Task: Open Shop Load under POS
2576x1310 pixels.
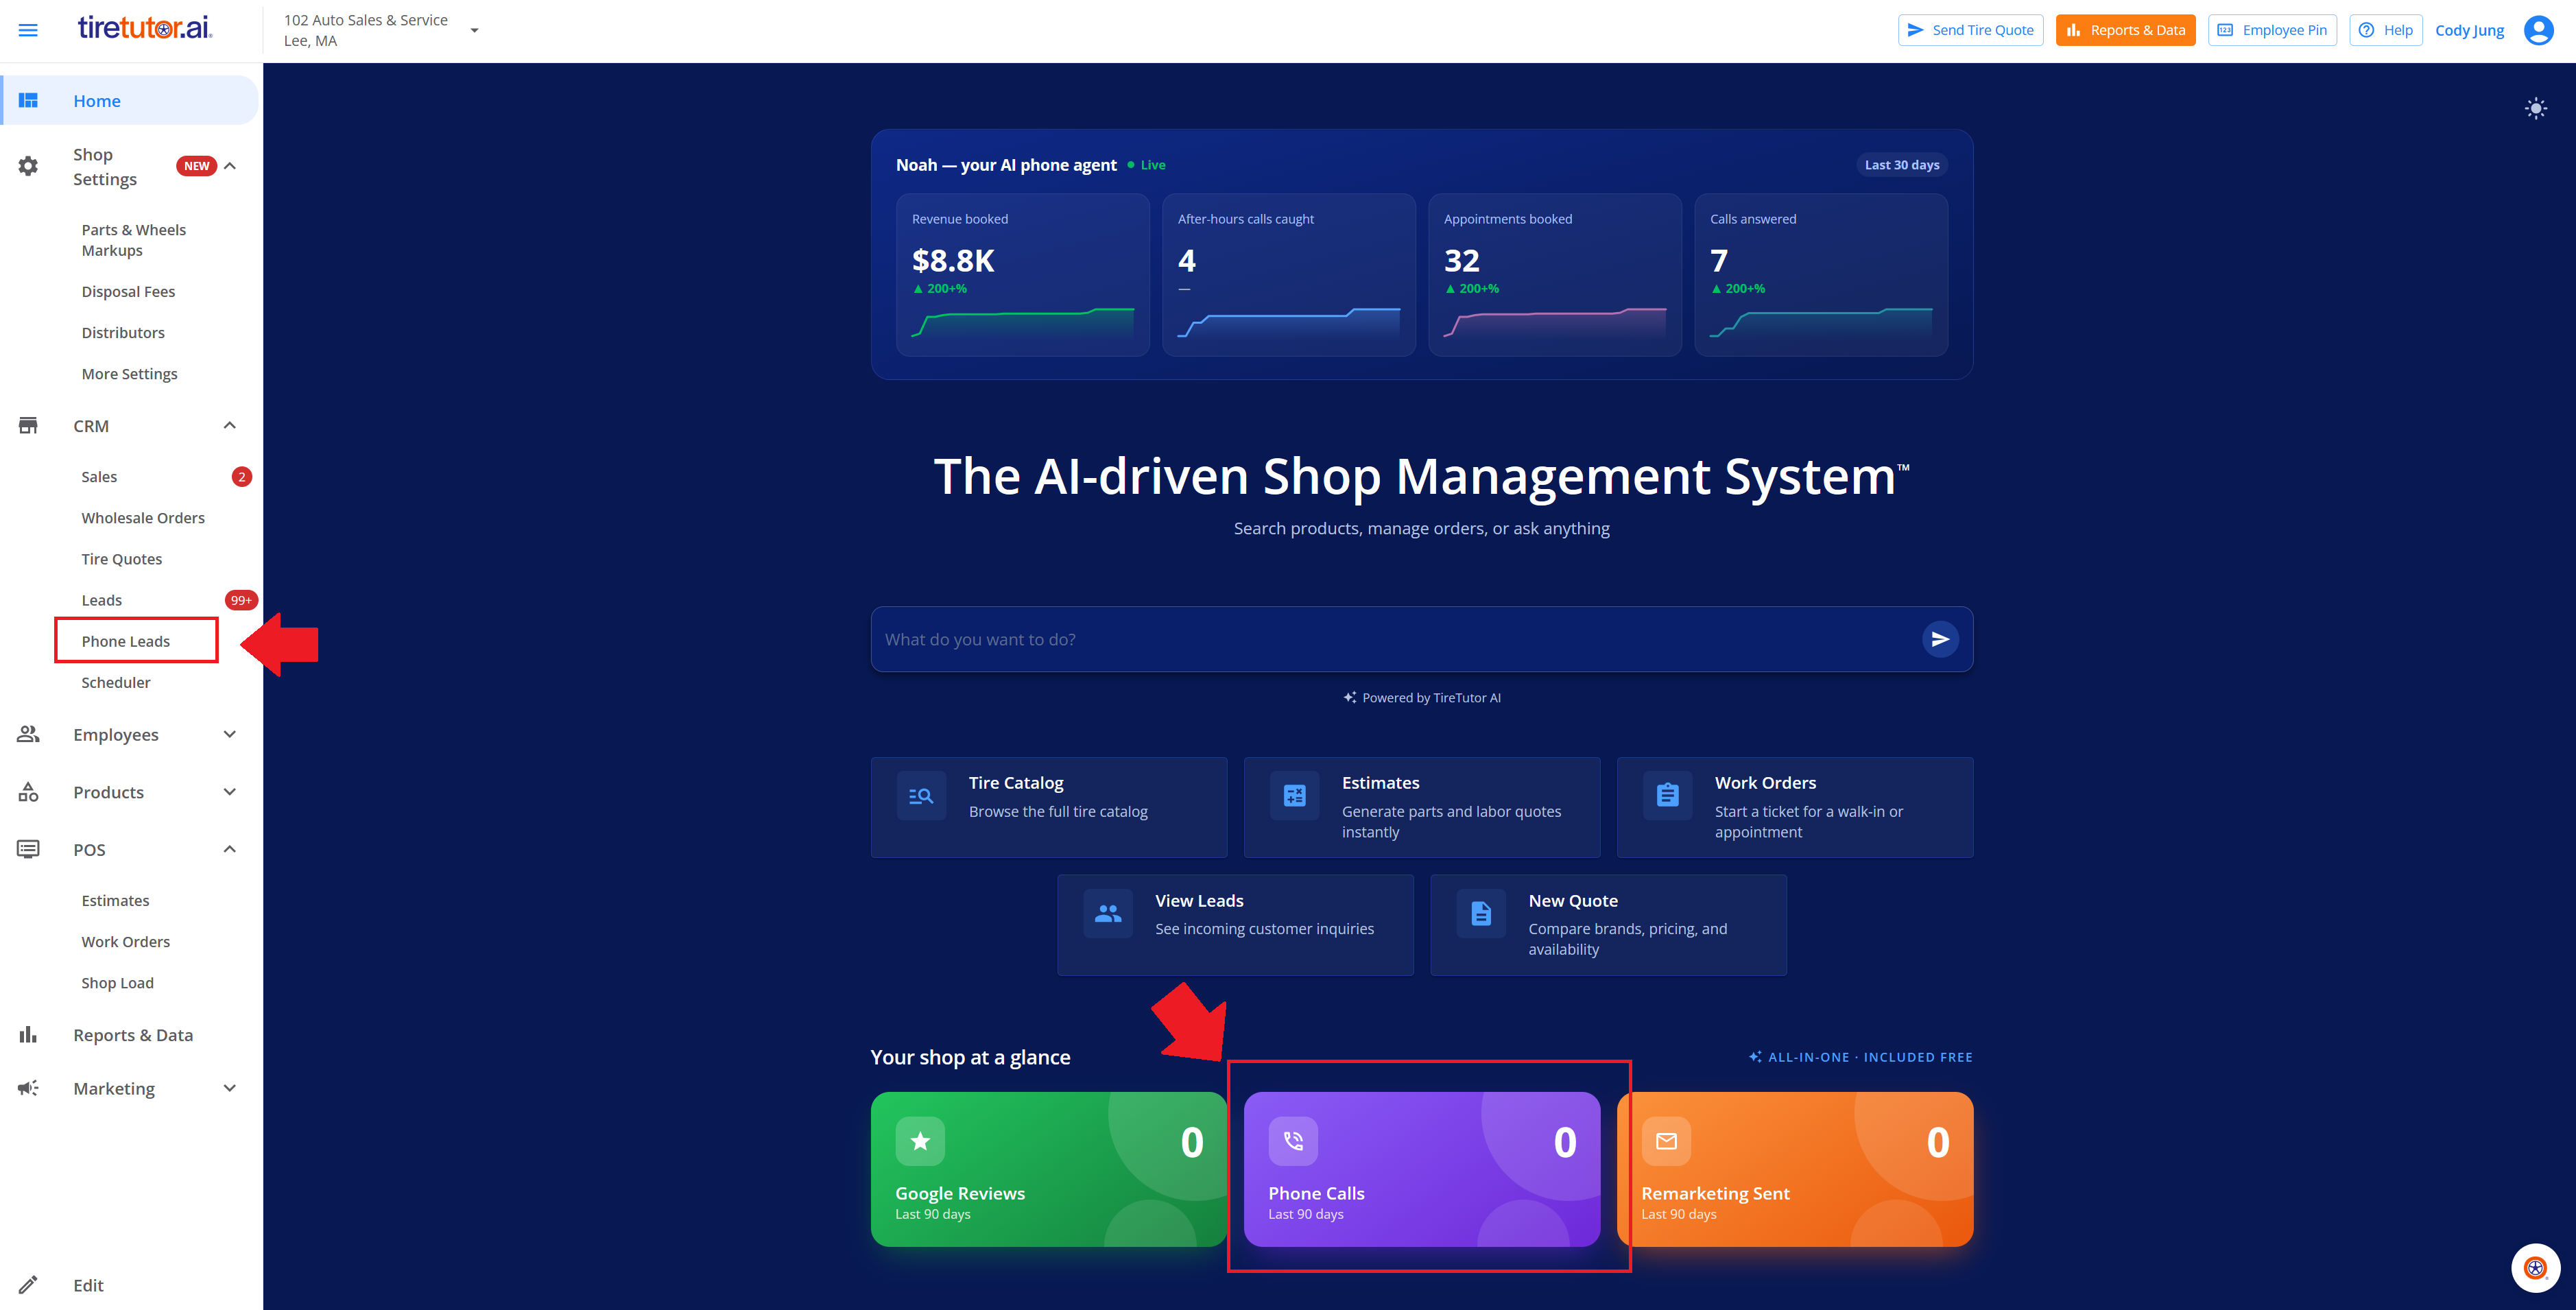Action: [x=118, y=982]
